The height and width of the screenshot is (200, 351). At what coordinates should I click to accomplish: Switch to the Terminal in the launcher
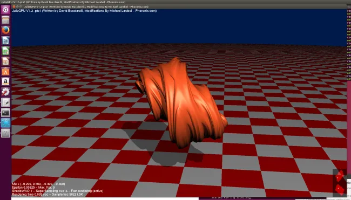point(5,113)
